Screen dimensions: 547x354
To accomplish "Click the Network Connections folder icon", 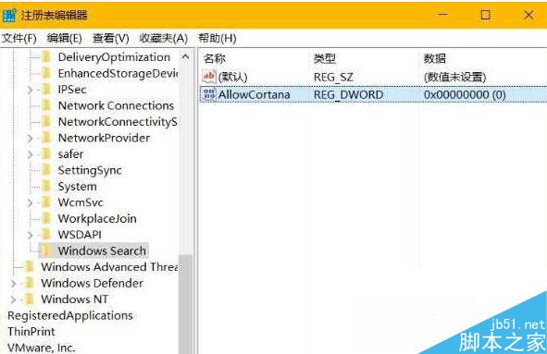I will point(46,105).
